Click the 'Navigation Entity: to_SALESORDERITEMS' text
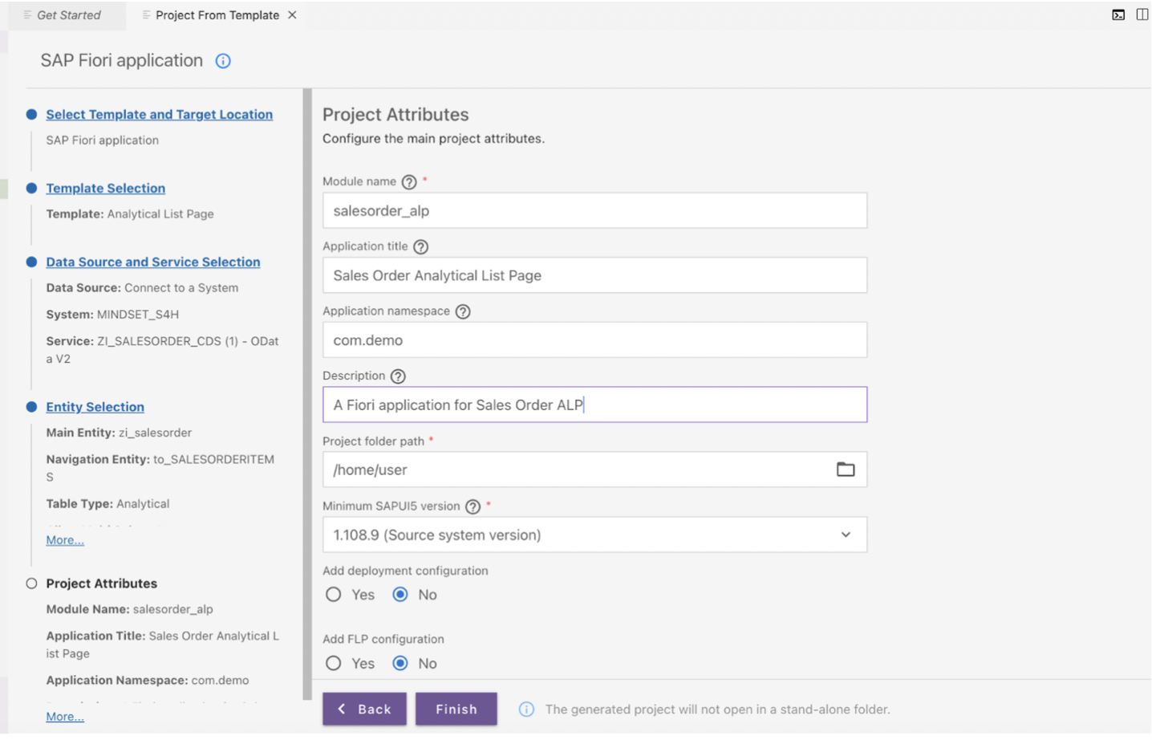Screen dimensions: 1152x740 pyautogui.click(x=160, y=468)
